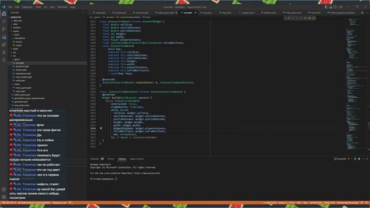This screenshot has height=208, width=370.
Task: Expand the build folder in Explorer
Action: (16, 49)
